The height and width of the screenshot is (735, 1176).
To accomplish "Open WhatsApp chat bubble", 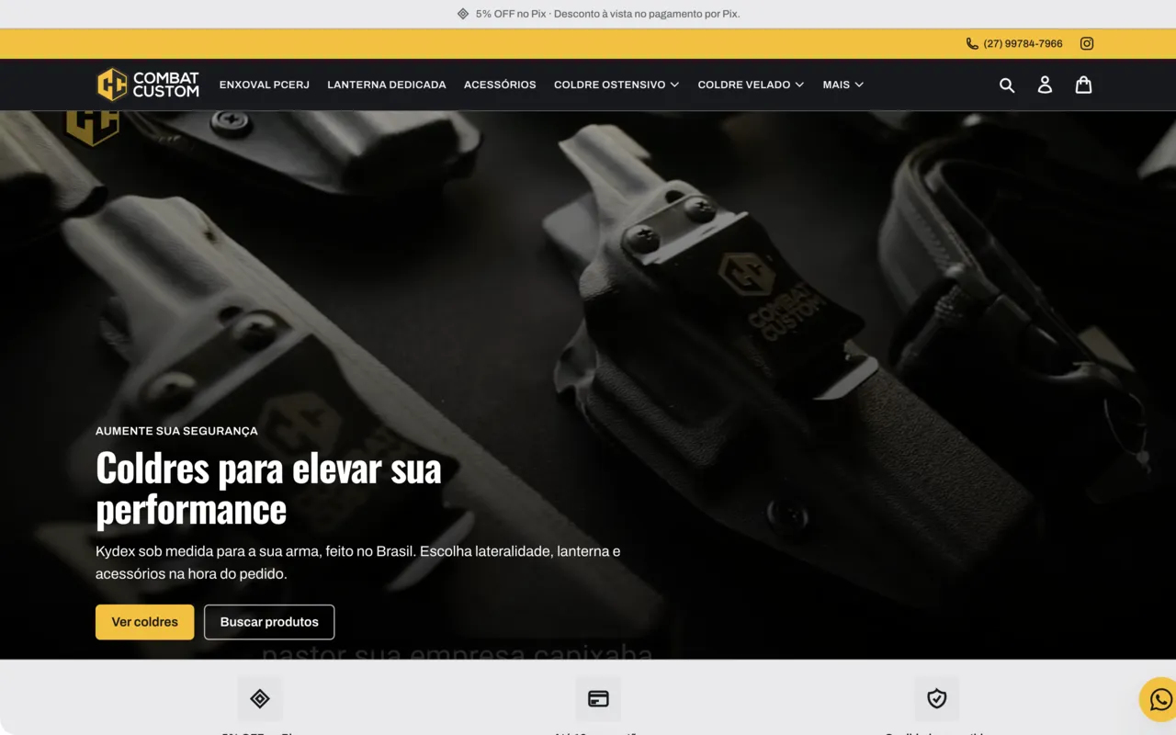I will pos(1159,700).
